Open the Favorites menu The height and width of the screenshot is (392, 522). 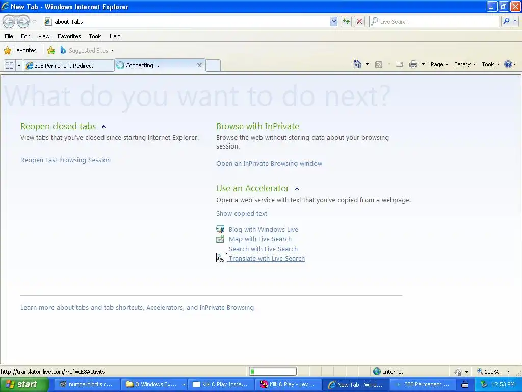(x=69, y=36)
